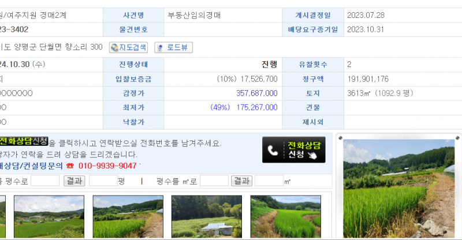Click the 감정가 value 357,687,000
This screenshot has width=462, height=240.
[256, 93]
